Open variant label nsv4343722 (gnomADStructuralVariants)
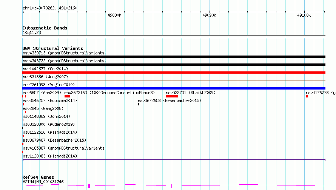Screen dimensions: 336x190 click(x=65, y=61)
